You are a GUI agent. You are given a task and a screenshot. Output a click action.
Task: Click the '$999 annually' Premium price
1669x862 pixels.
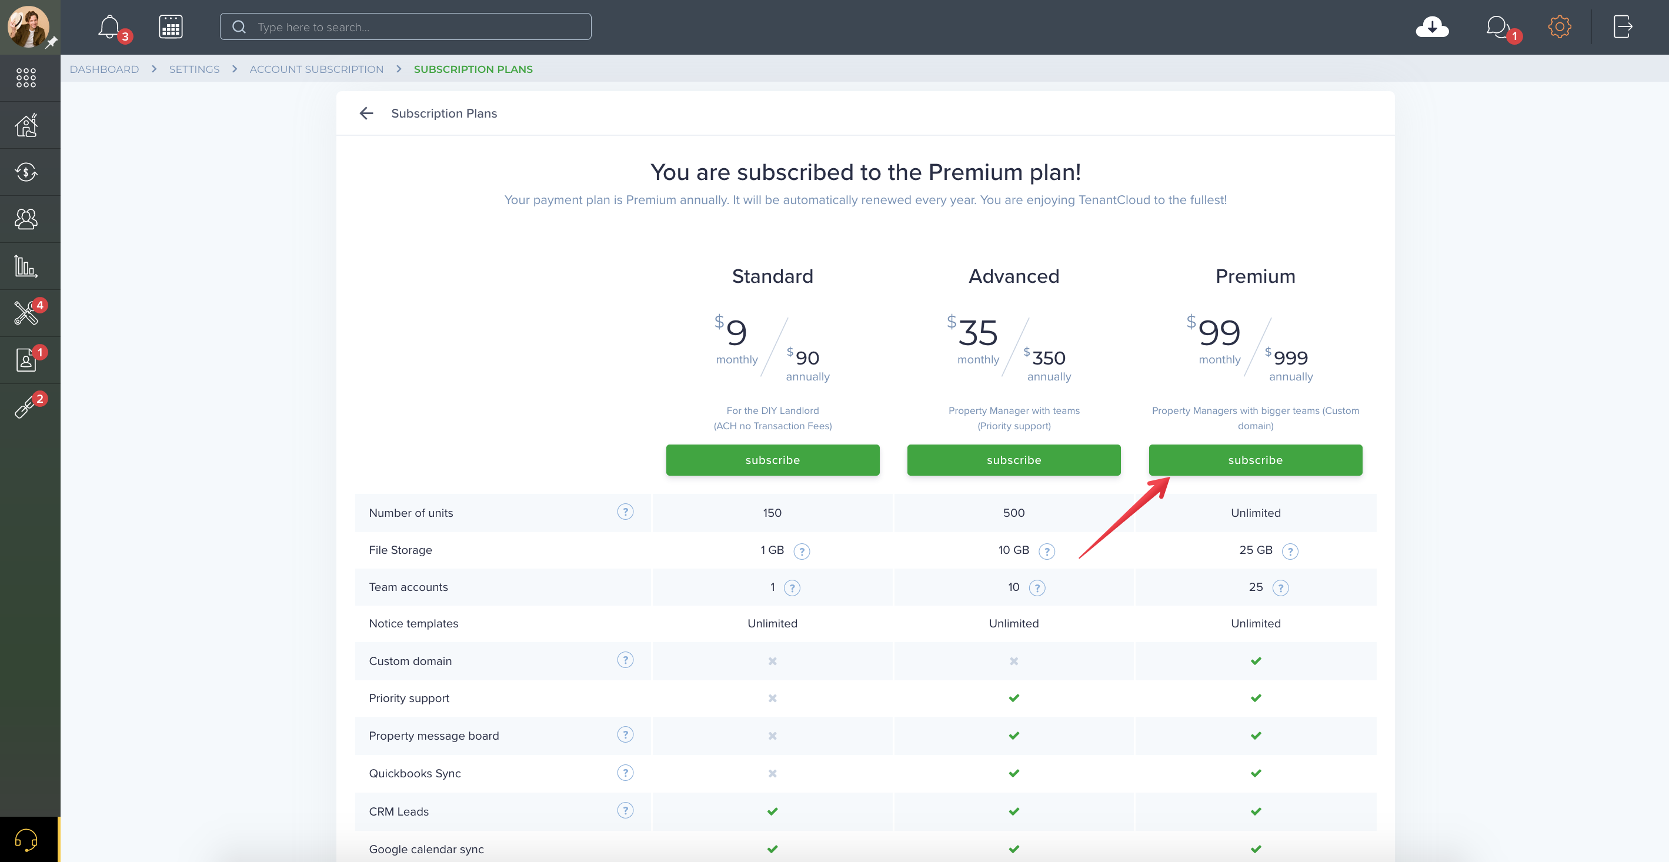point(1288,365)
